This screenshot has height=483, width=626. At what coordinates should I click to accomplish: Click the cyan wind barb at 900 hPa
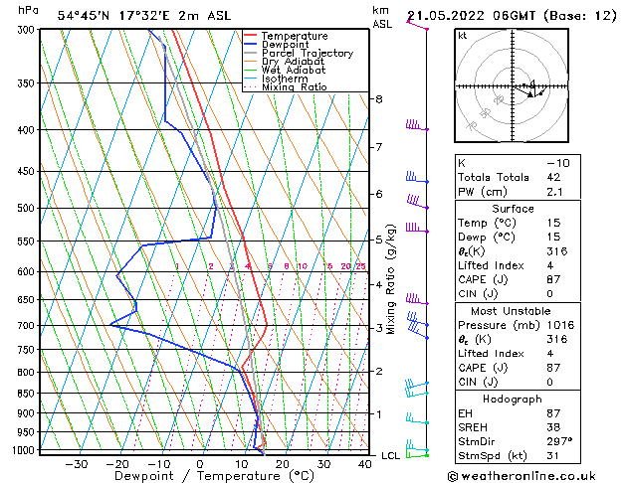tap(417, 418)
